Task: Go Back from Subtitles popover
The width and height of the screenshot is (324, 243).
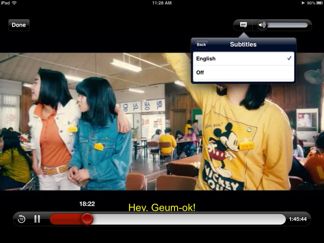Action: (201, 44)
